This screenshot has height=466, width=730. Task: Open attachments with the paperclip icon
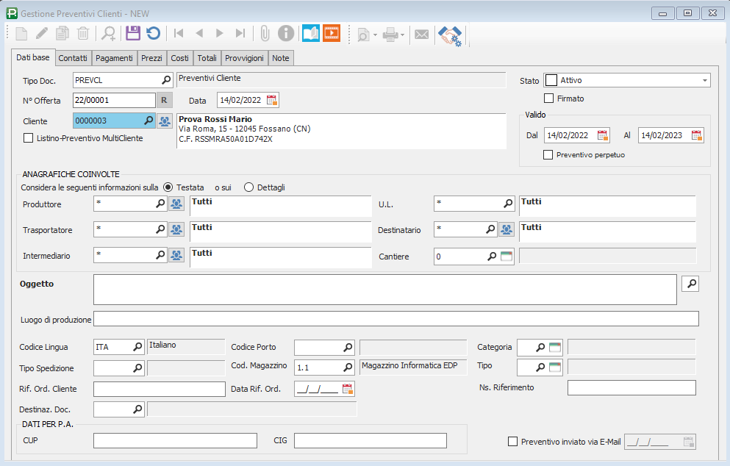(265, 33)
